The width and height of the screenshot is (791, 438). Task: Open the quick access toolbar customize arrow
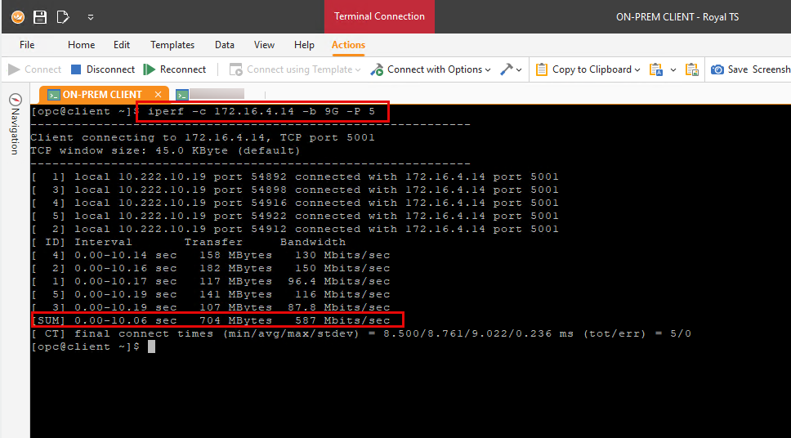coord(90,16)
